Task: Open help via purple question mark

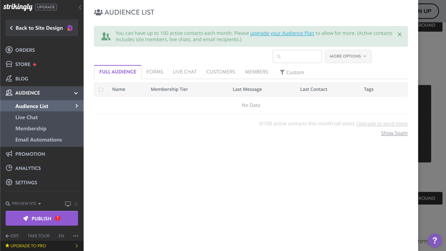Action: pos(435,240)
